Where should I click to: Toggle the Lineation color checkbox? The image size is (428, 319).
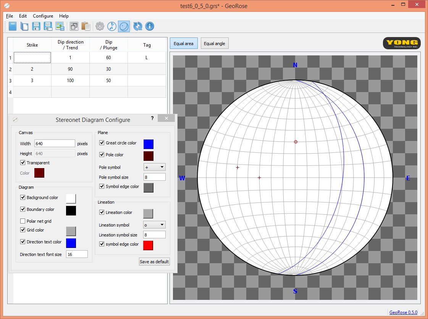point(102,212)
